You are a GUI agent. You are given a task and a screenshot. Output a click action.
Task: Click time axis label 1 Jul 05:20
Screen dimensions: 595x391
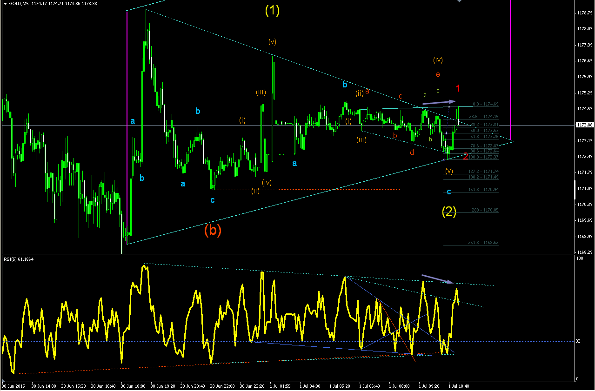pos(340,386)
